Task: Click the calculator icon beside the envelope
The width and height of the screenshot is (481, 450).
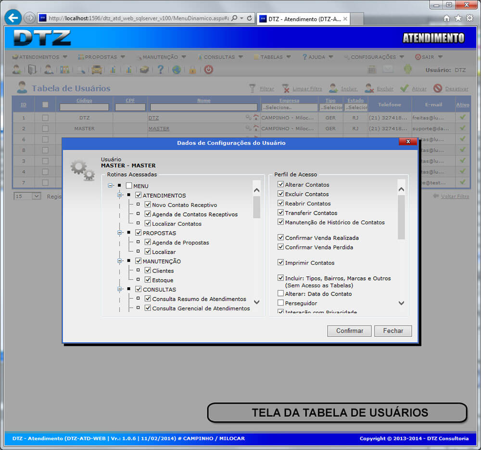Action: [x=372, y=69]
